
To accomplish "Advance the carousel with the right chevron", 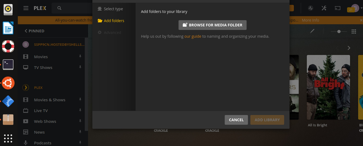I will 349,48.
